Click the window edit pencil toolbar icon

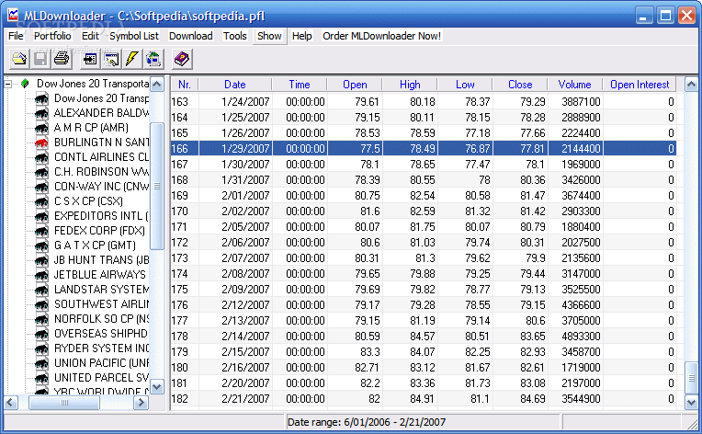tap(110, 59)
